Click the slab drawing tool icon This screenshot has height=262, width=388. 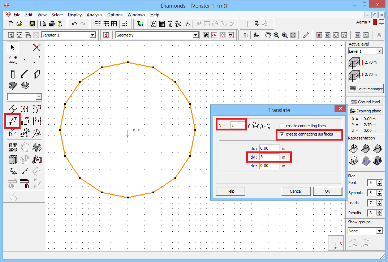[x=13, y=86]
